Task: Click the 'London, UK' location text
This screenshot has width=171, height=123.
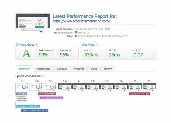Action: coord(84,33)
